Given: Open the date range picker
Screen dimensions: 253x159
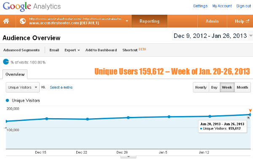Looking at the screenshot, I should (x=213, y=36).
